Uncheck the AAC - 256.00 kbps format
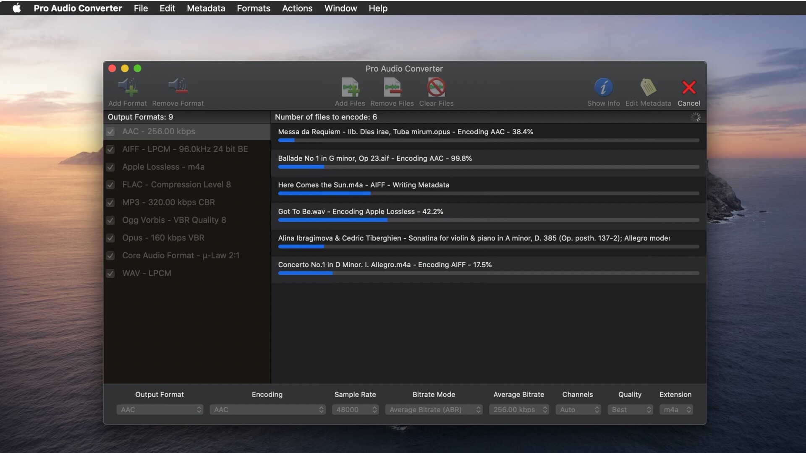Screen dimensions: 806x453 pyautogui.click(x=110, y=132)
